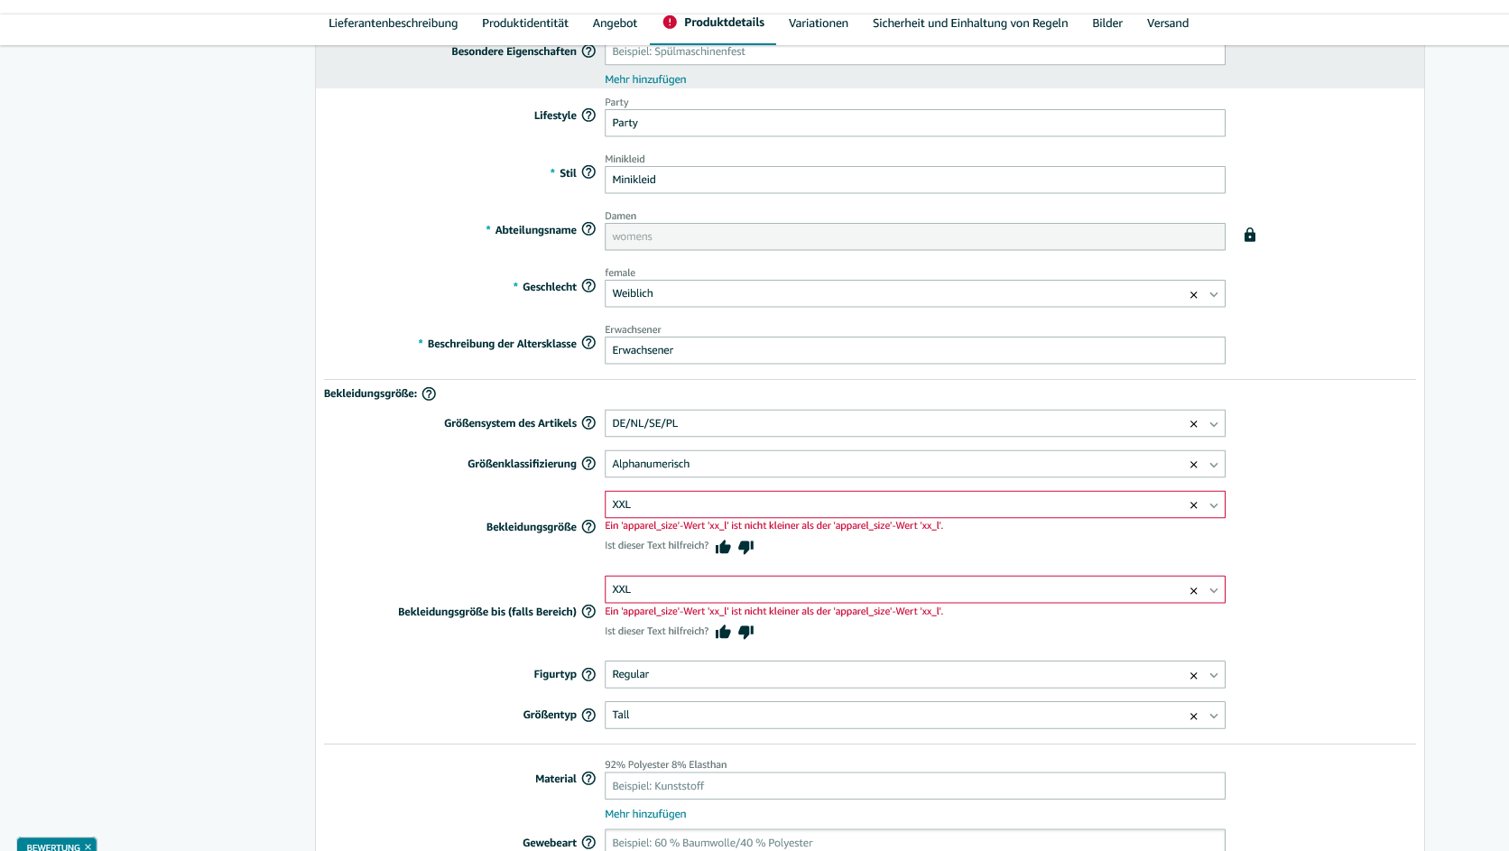
Task: Open the Angebot tab
Action: (x=615, y=23)
